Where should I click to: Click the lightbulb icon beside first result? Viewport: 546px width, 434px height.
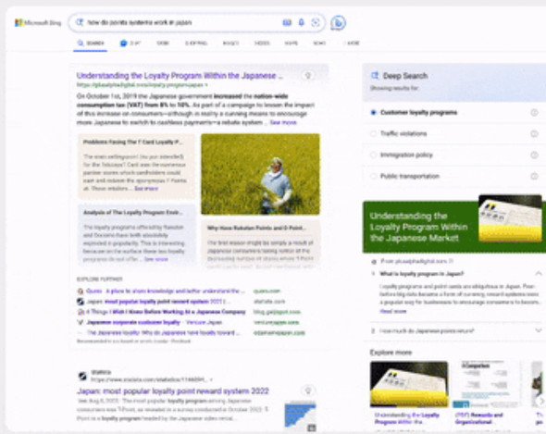click(308, 75)
